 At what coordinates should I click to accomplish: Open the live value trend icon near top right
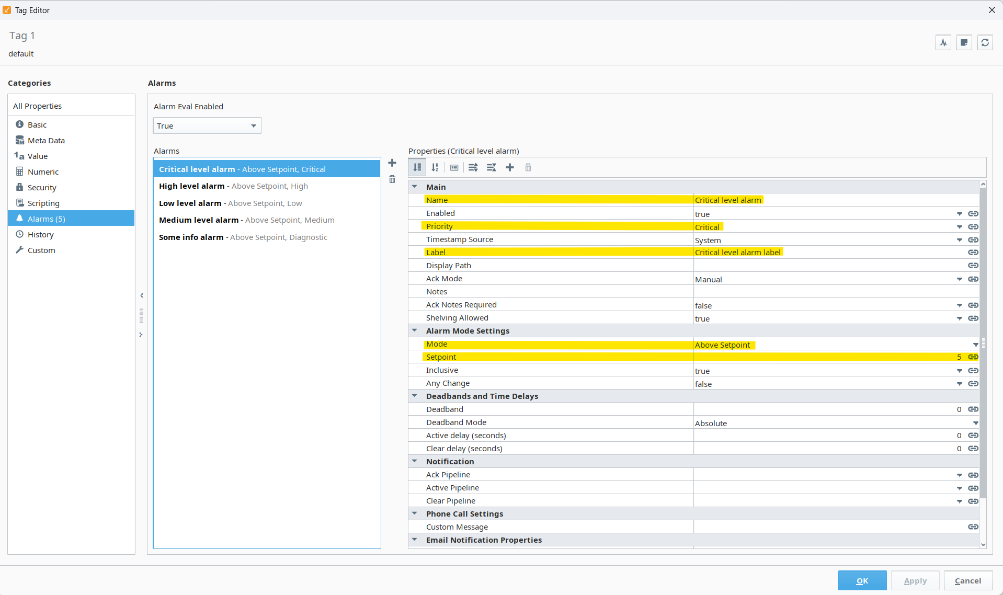click(x=943, y=42)
